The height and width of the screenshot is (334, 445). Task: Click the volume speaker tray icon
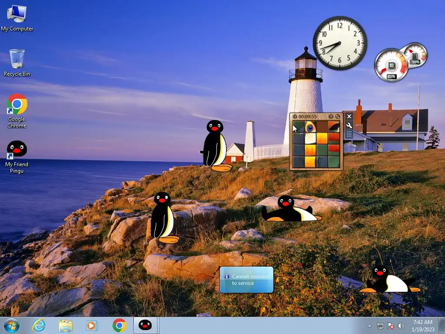coord(401,326)
